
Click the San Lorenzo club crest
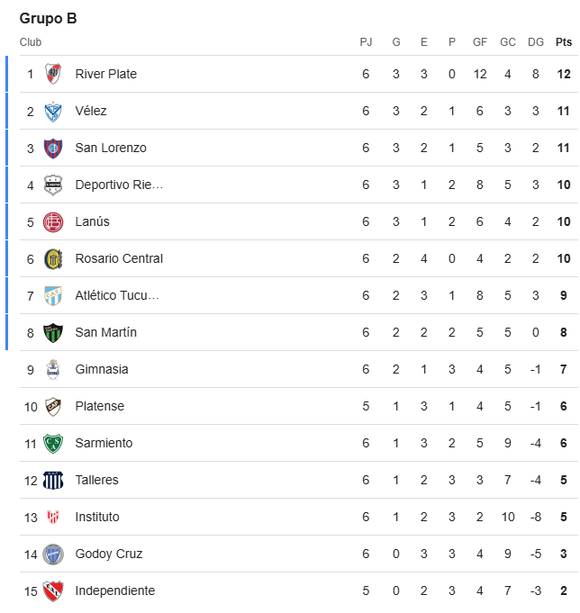53,149
